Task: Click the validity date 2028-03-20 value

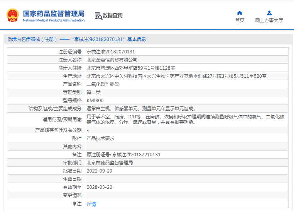Action: click(100, 187)
